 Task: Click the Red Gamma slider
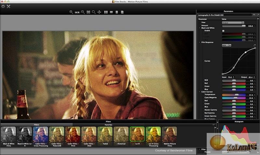234,113
